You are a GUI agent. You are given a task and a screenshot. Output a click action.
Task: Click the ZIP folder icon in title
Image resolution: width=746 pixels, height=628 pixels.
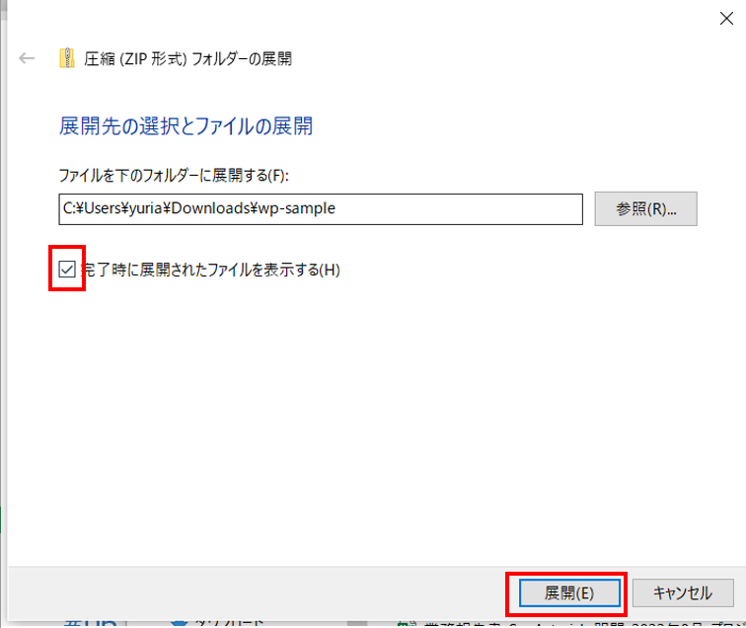click(67, 58)
